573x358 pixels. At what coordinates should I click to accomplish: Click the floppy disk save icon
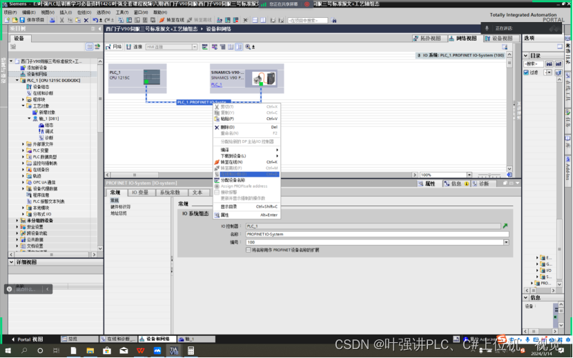tap(22, 20)
